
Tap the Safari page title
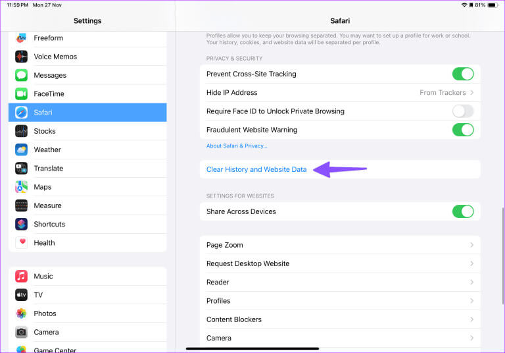[x=340, y=20]
